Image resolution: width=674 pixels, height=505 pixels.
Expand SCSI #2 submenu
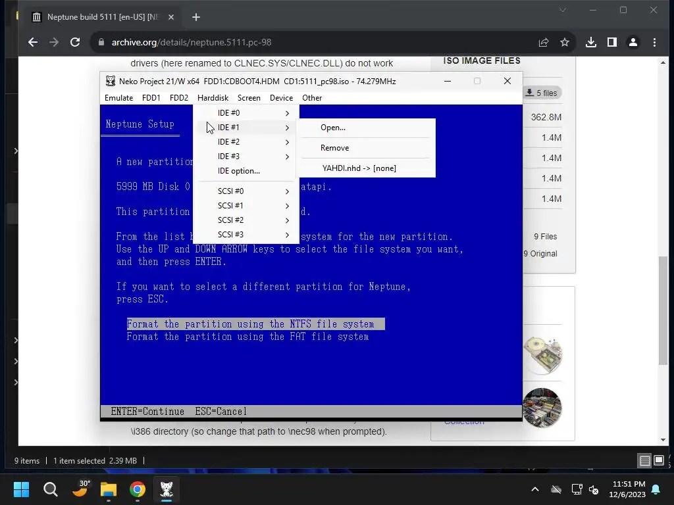pyautogui.click(x=246, y=220)
